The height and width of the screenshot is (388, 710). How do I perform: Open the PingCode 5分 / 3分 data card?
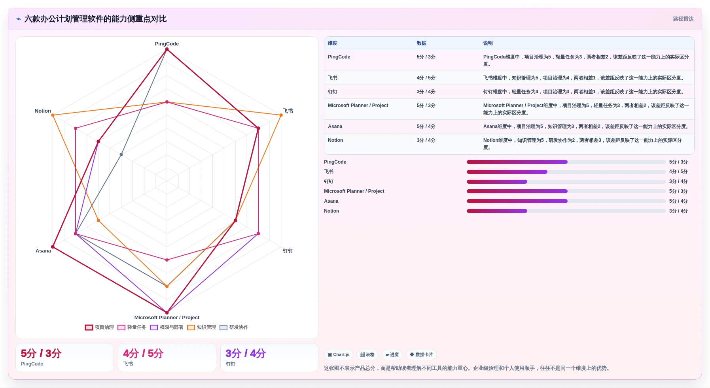pos(64,358)
